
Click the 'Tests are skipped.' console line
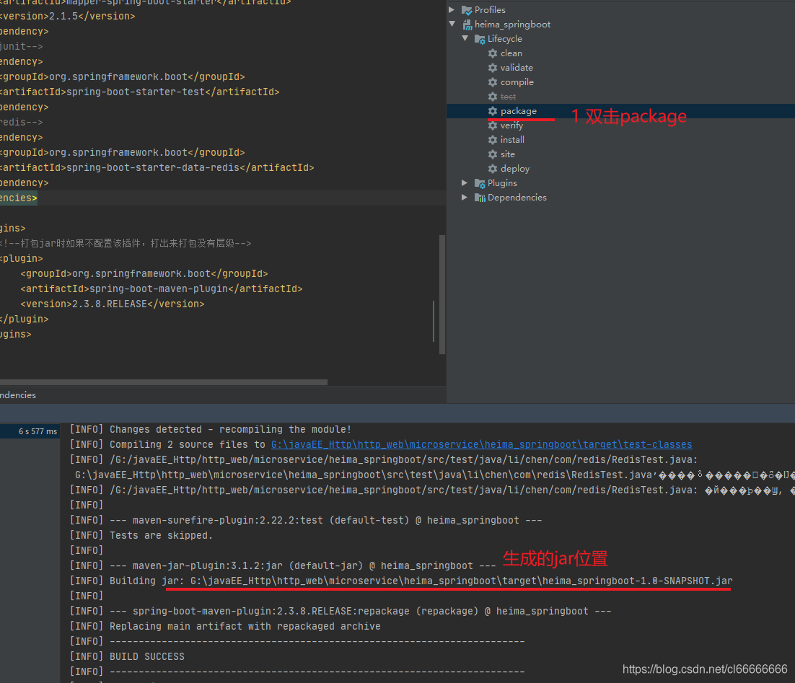[x=141, y=535]
